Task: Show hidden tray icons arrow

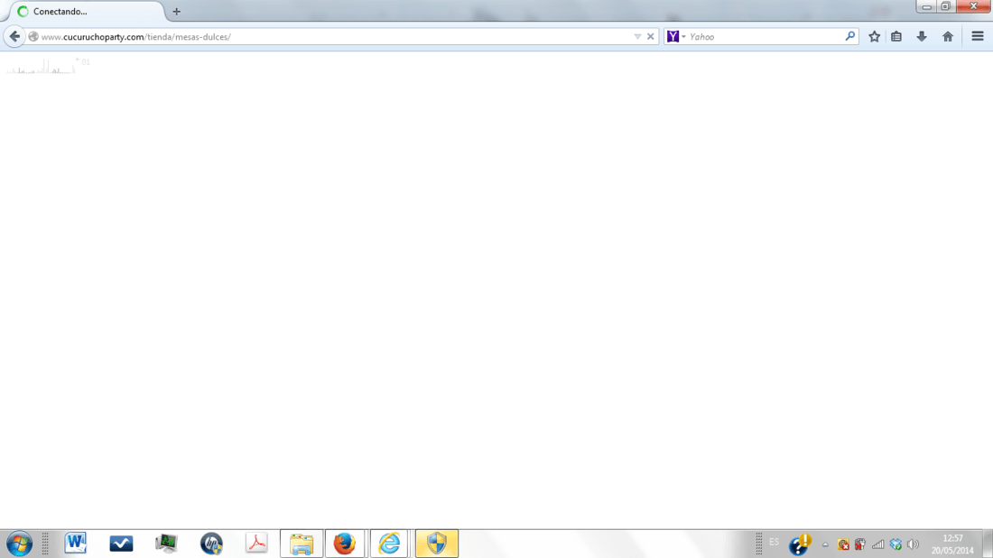Action: [825, 544]
